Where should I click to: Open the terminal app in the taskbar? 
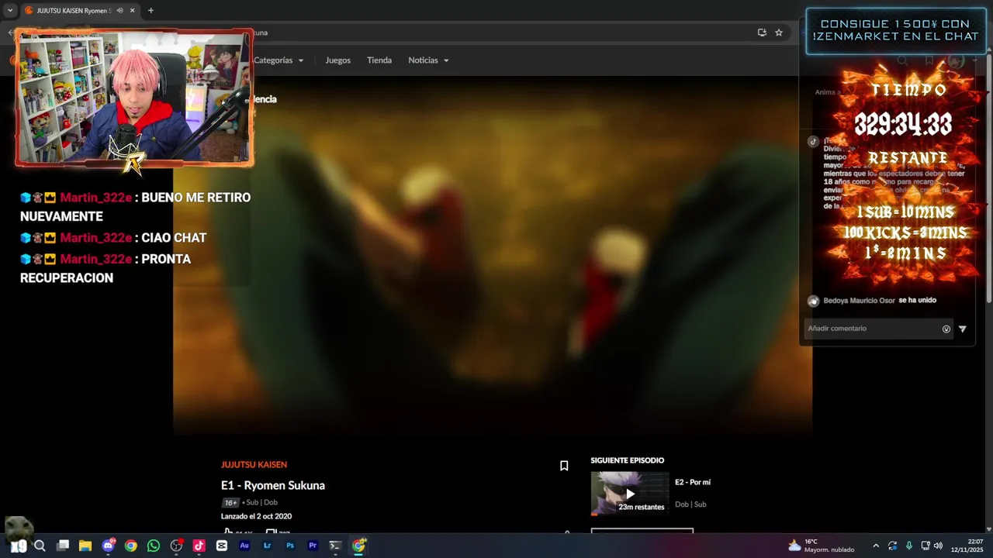point(335,546)
